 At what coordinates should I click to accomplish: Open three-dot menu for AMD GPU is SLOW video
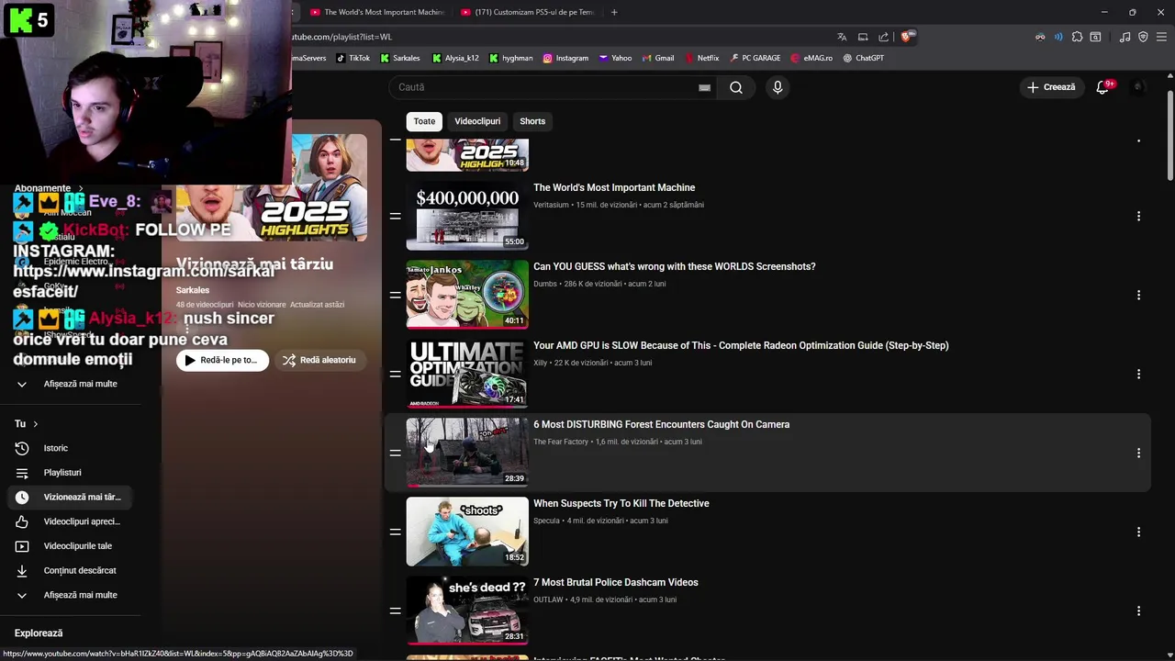point(1138,374)
